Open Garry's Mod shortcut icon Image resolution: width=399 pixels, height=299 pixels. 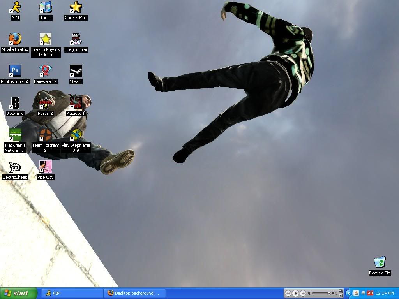point(76,8)
